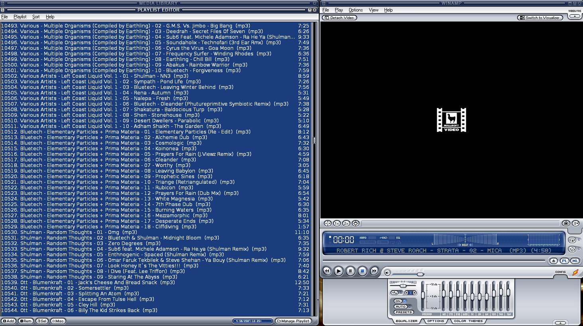Switch to the COLOR THEMES tab
This screenshot has height=326, width=583.
coord(468,321)
